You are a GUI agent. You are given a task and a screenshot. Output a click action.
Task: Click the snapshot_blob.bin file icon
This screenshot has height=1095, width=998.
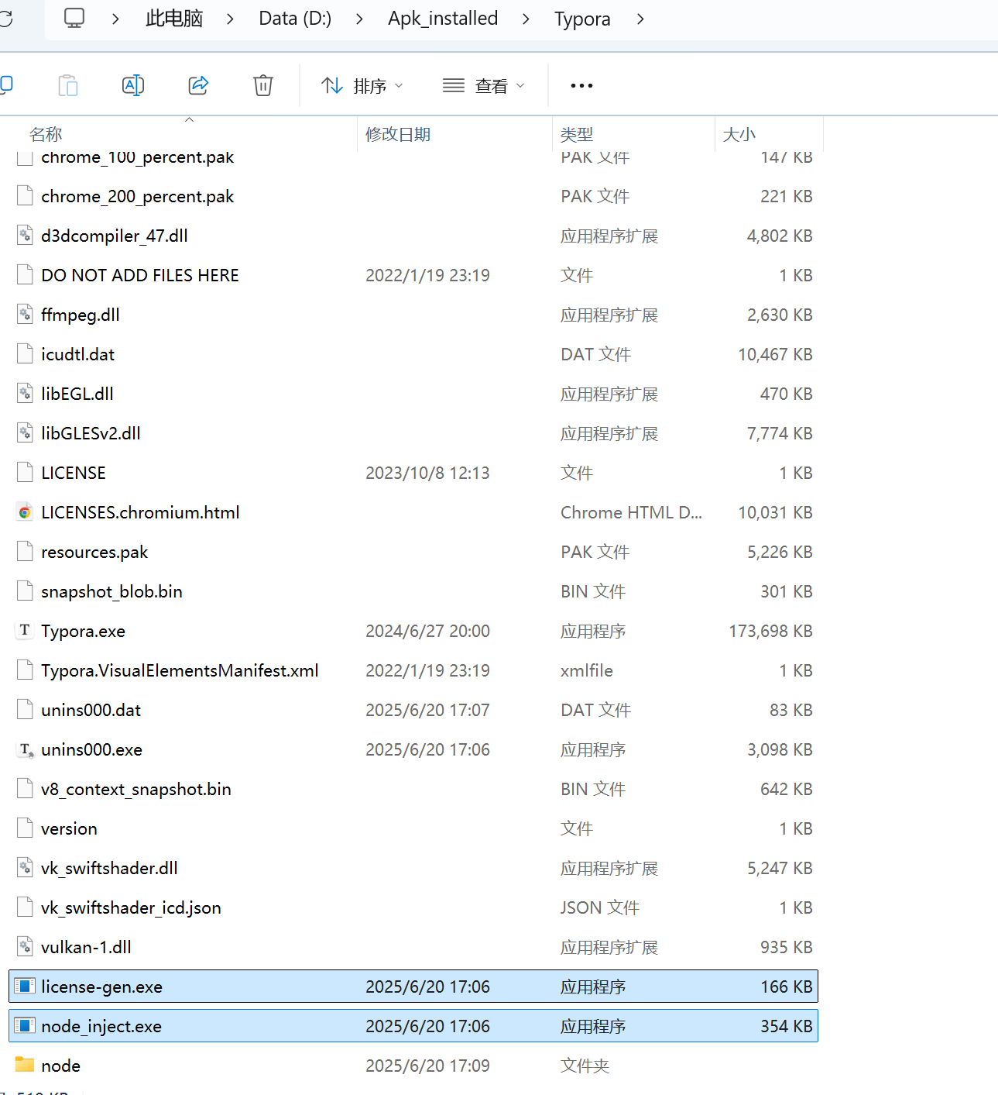tap(25, 591)
